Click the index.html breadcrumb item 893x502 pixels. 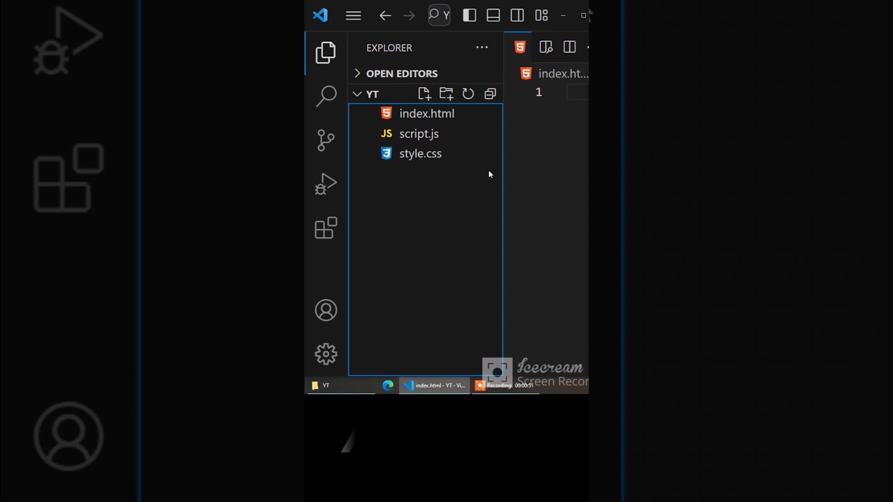click(x=555, y=73)
